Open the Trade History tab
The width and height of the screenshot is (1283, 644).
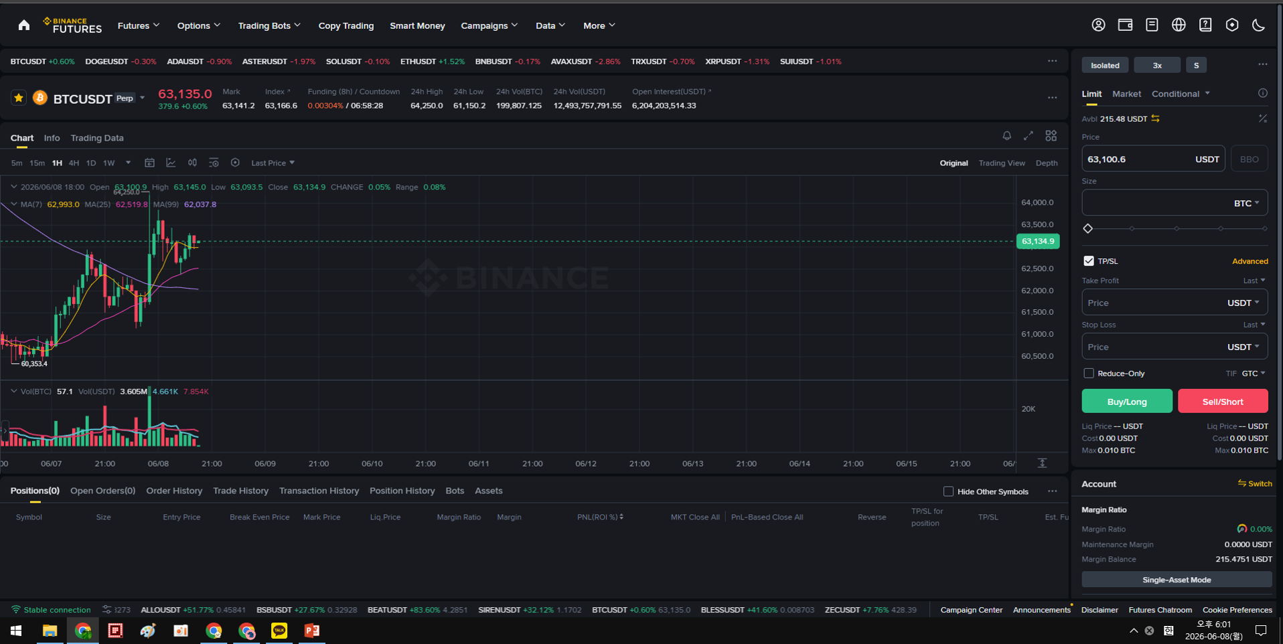[240, 491]
